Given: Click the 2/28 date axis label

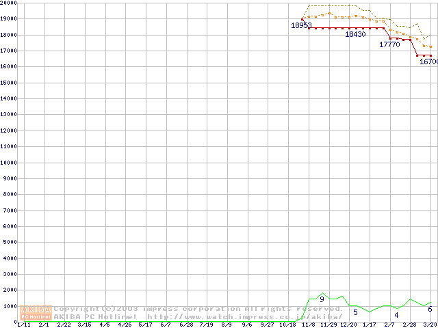Looking at the screenshot, I should tap(409, 325).
